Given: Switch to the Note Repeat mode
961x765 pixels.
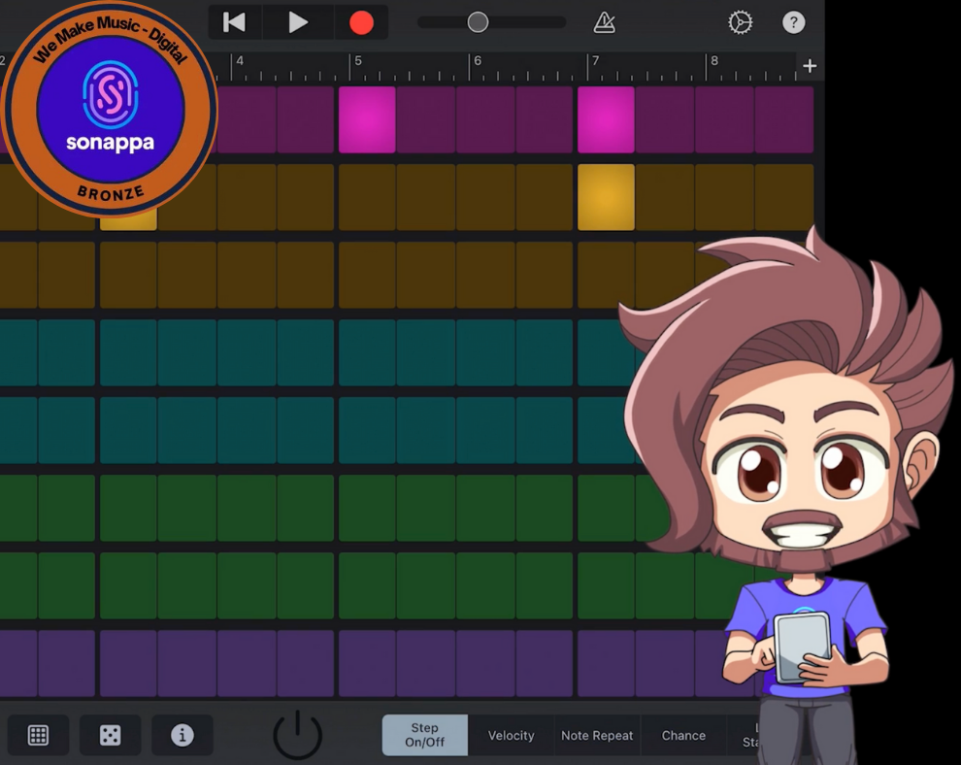Looking at the screenshot, I should coord(597,735).
